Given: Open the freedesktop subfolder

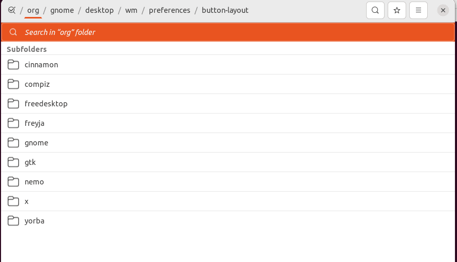Looking at the screenshot, I should pyautogui.click(x=228, y=104).
